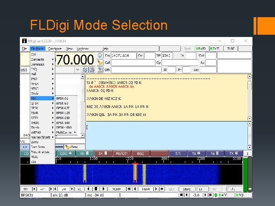Click the clear QSO broom icon

(x=100, y=63)
